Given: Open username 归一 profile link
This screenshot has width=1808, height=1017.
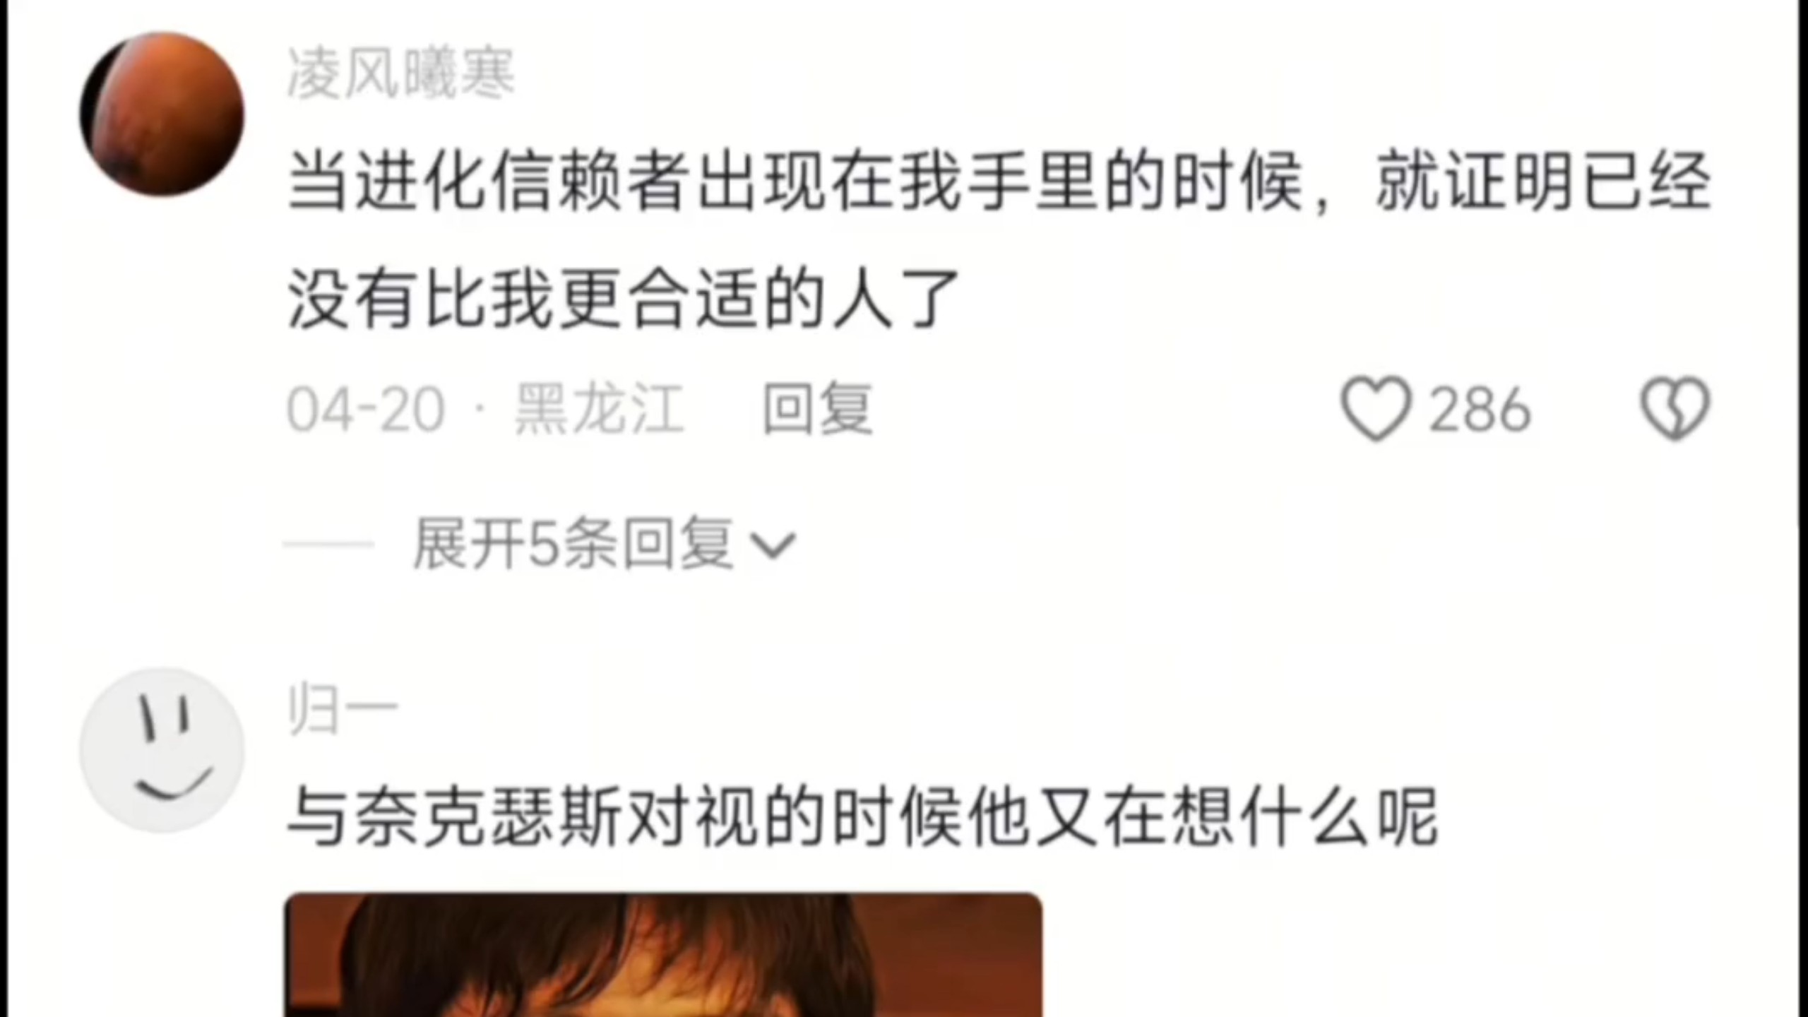Looking at the screenshot, I should pyautogui.click(x=343, y=710).
